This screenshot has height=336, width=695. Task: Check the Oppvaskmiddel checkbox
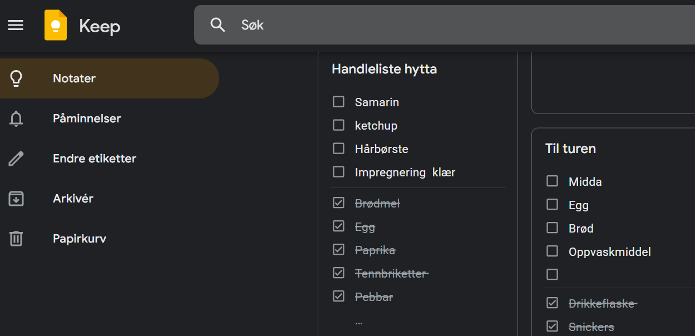click(552, 251)
